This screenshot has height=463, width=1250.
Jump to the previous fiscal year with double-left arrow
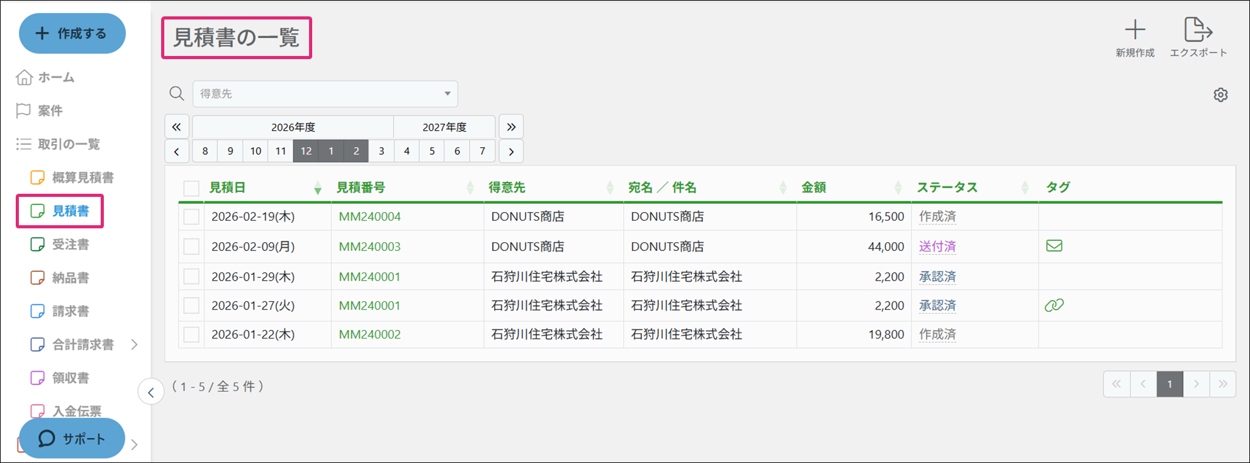[177, 127]
